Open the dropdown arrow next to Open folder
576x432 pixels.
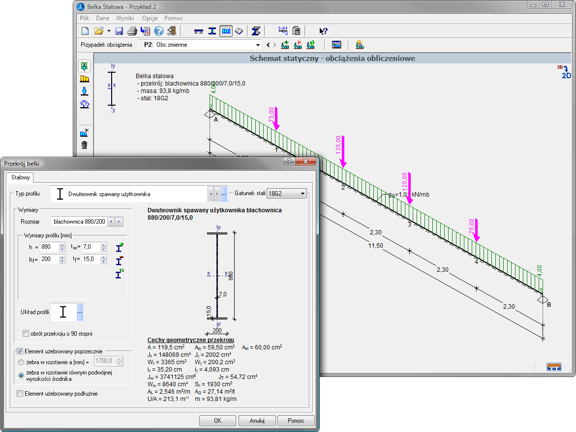(109, 31)
